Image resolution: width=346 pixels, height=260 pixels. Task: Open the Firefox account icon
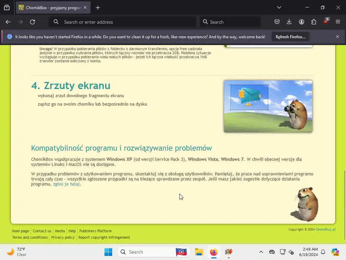pos(301,22)
